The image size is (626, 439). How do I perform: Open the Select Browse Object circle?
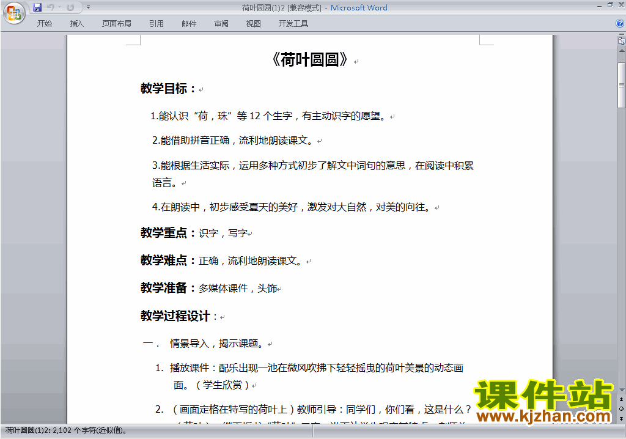click(622, 408)
